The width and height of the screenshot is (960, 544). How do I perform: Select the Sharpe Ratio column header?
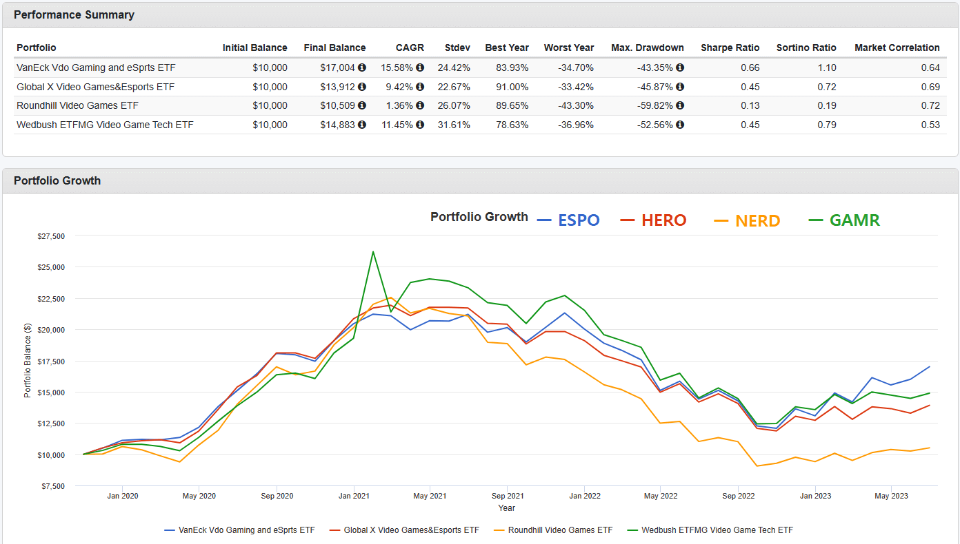point(730,48)
